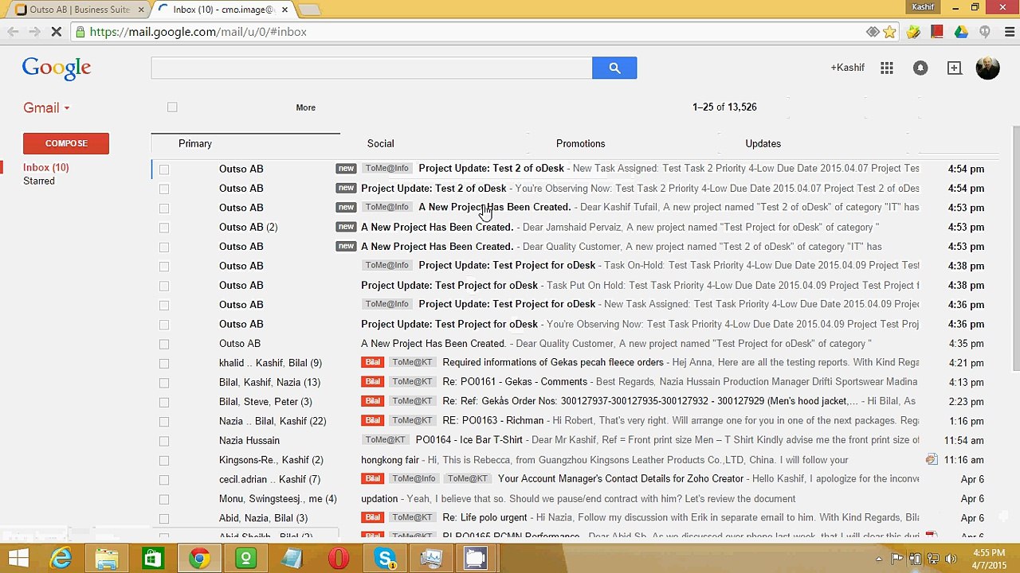Click the green webcam app taskbar icon
Image resolution: width=1020 pixels, height=573 pixels.
[245, 558]
